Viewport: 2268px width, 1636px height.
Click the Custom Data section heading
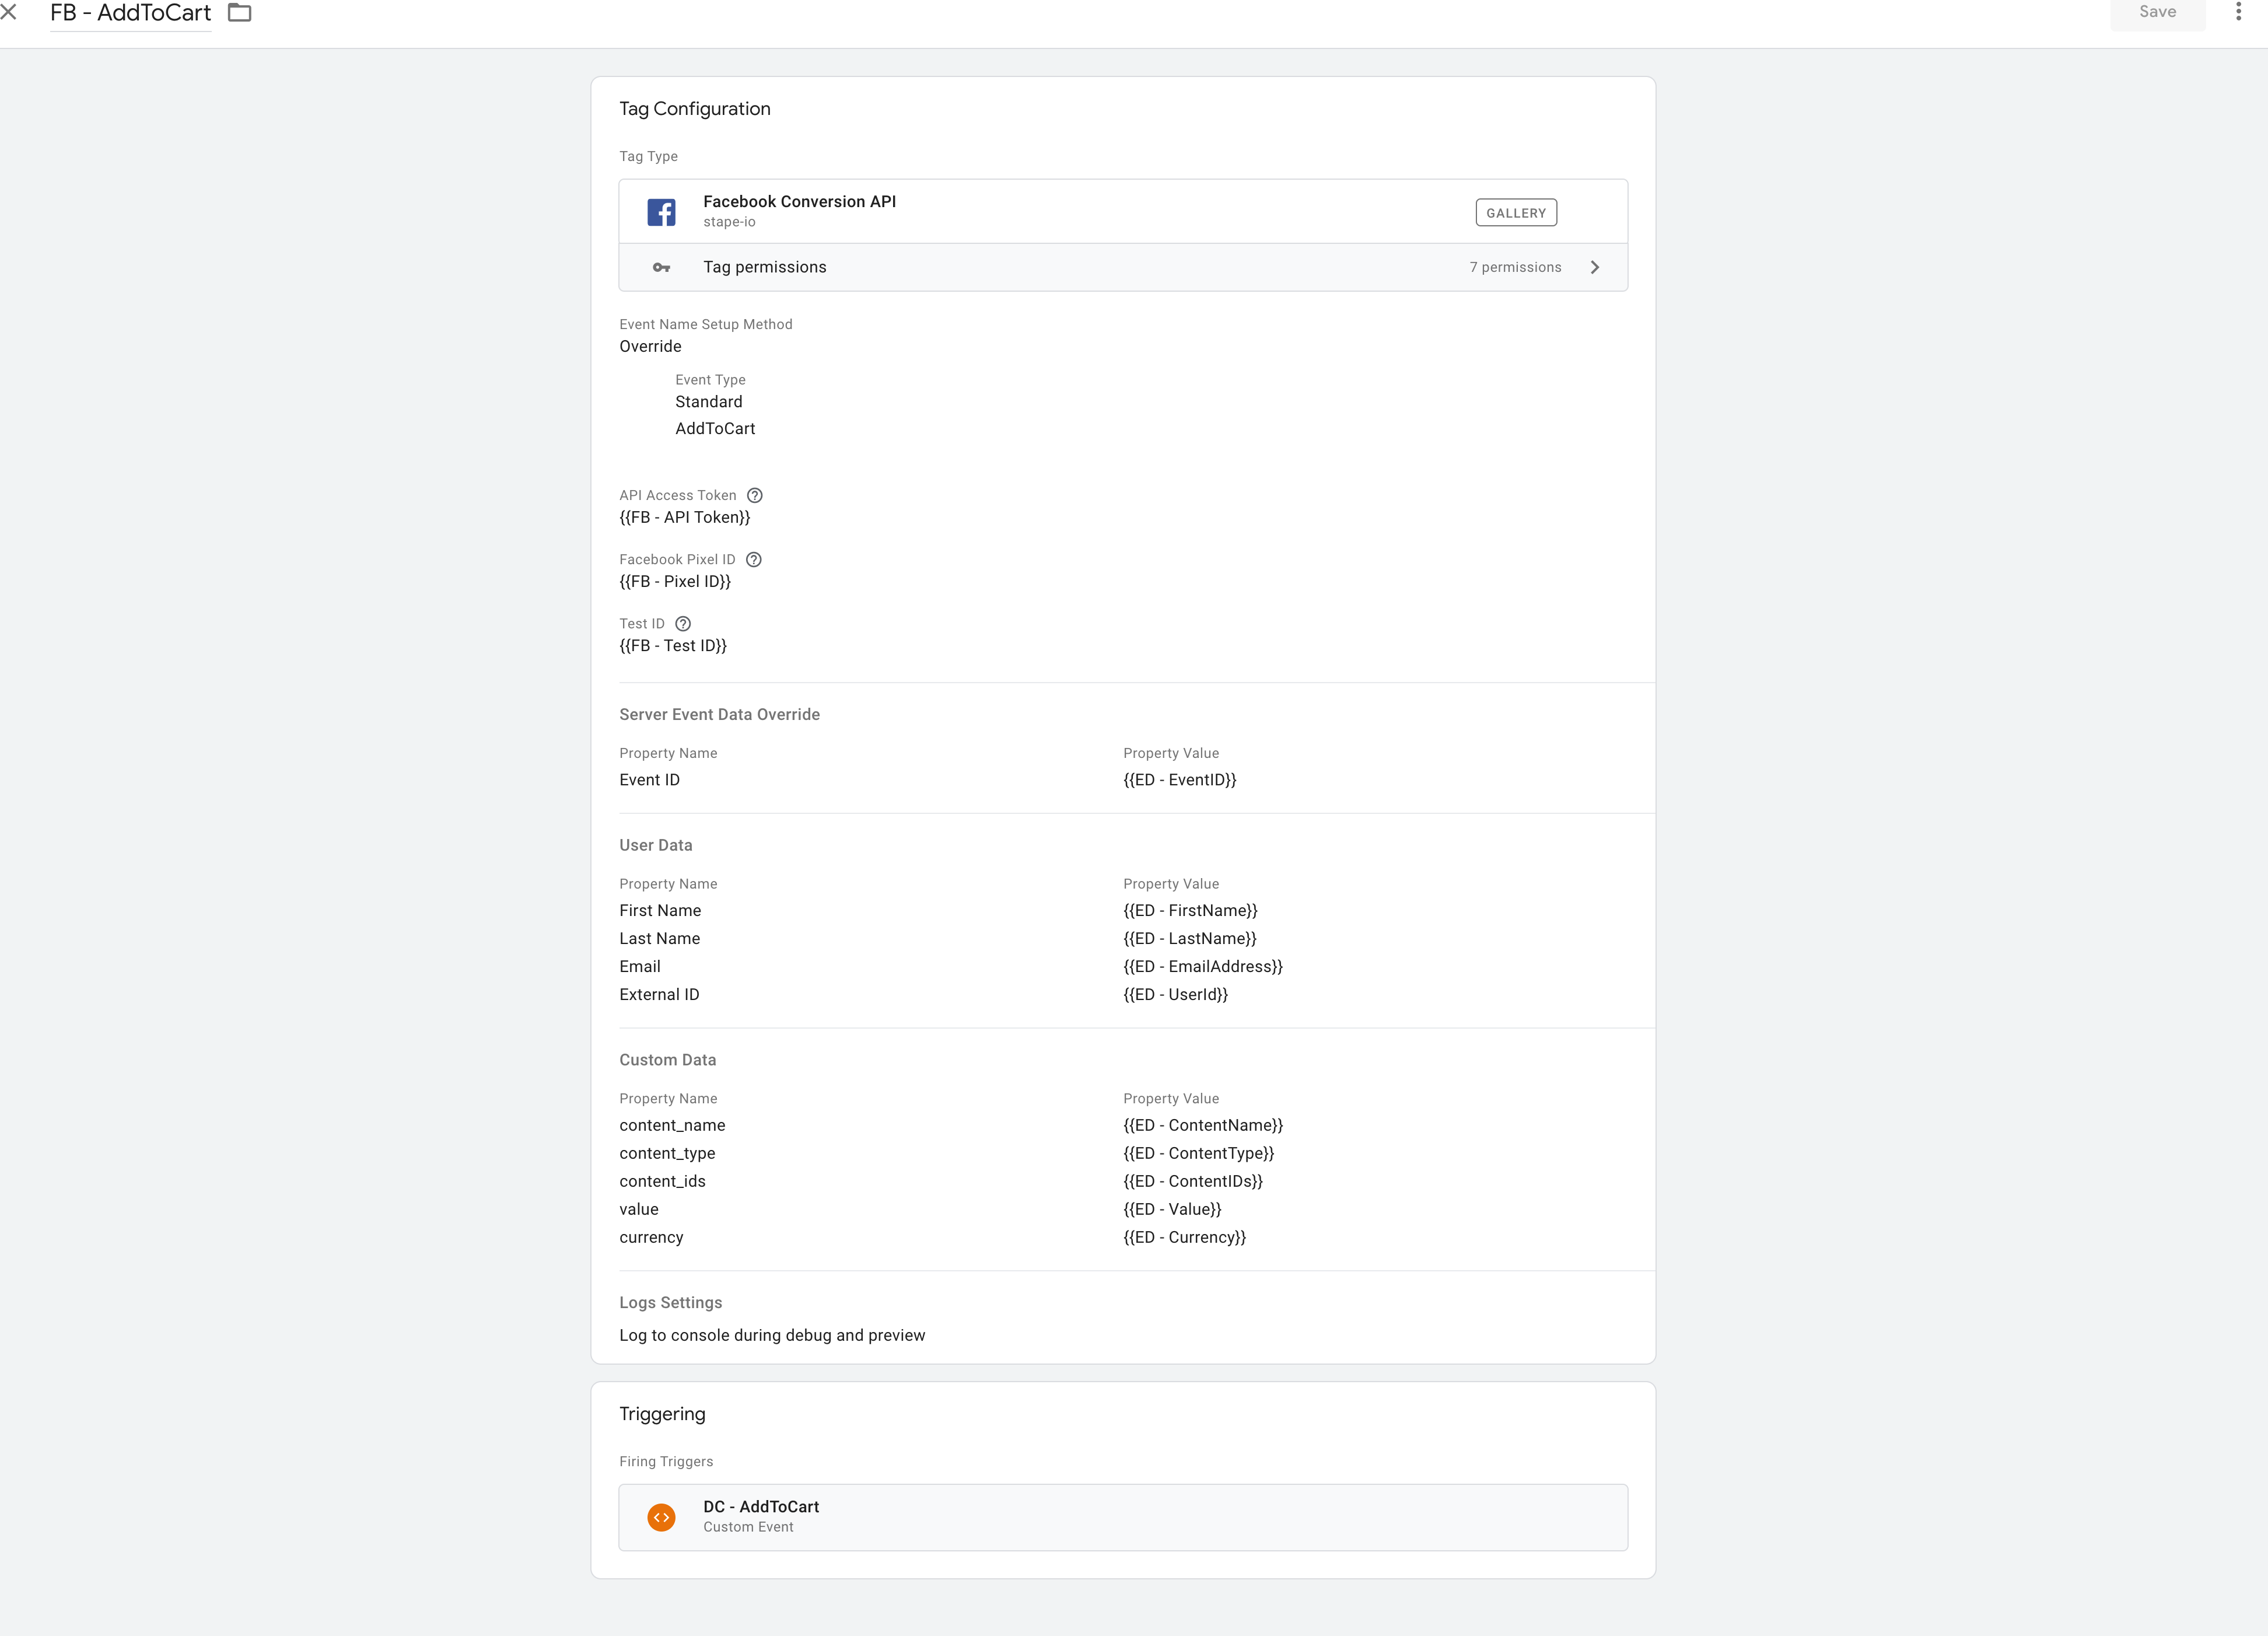pos(667,1060)
